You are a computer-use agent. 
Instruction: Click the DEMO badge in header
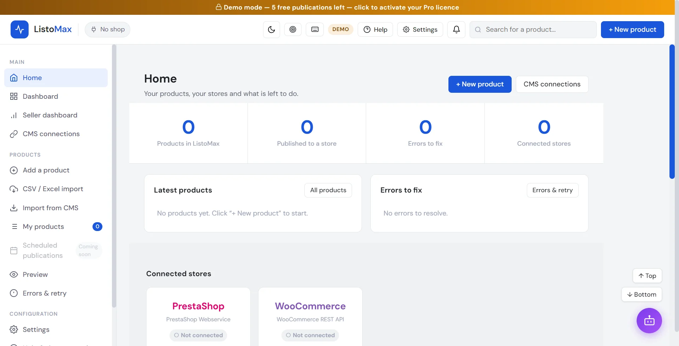tap(340, 29)
